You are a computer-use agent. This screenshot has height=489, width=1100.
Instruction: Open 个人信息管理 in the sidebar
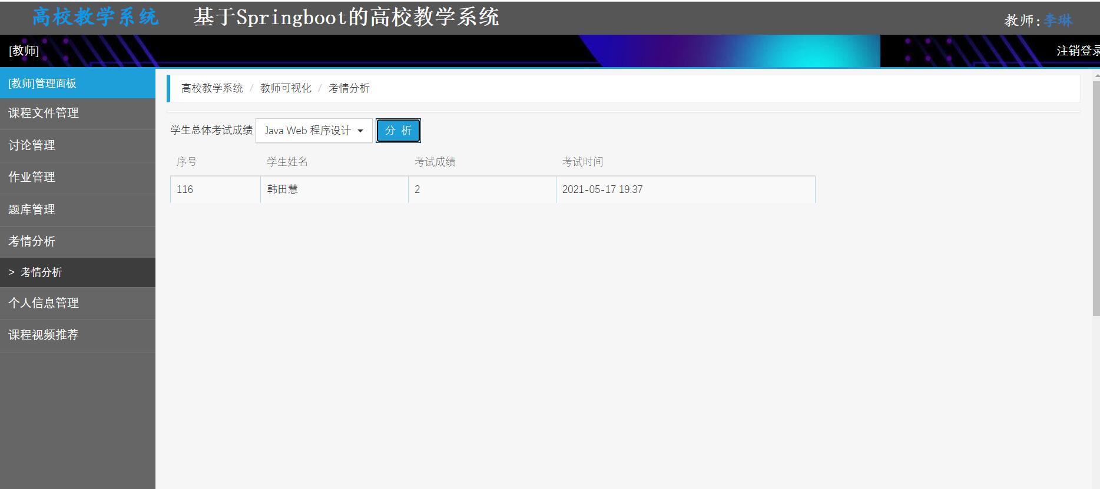click(x=78, y=303)
